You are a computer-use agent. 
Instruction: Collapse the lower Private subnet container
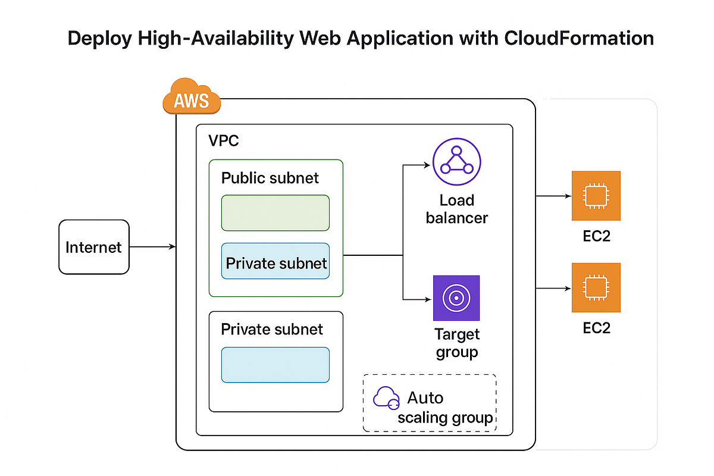coord(272,329)
